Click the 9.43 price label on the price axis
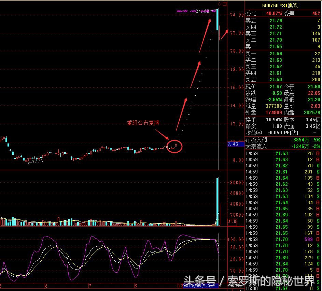The image size is (322, 291). pyautogui.click(x=236, y=144)
